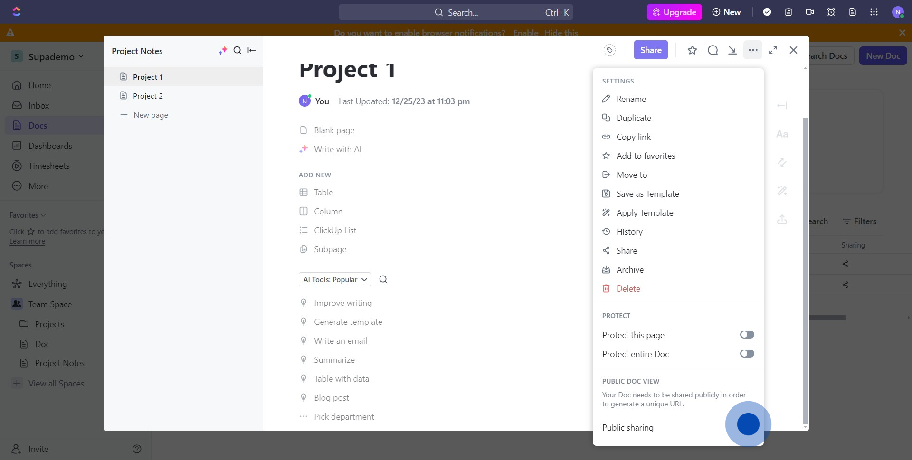Click the search icon beside AI Tools
This screenshot has height=460, width=912.
pyautogui.click(x=383, y=280)
